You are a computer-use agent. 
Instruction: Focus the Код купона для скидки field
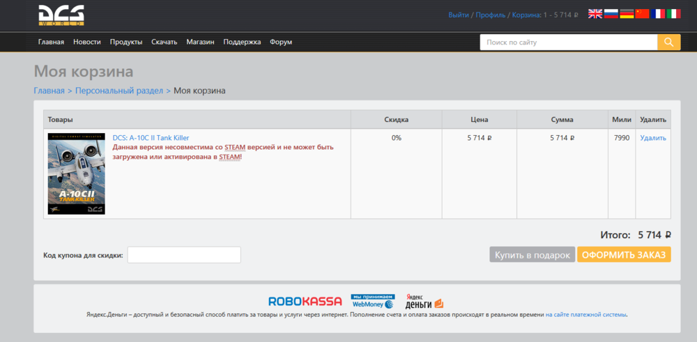point(184,255)
